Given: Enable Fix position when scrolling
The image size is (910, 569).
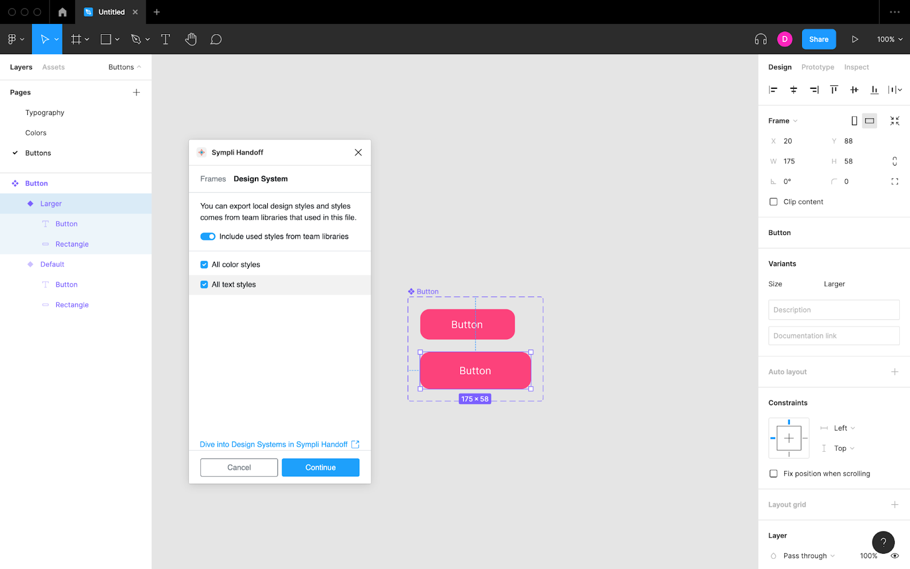Looking at the screenshot, I should click(x=773, y=473).
